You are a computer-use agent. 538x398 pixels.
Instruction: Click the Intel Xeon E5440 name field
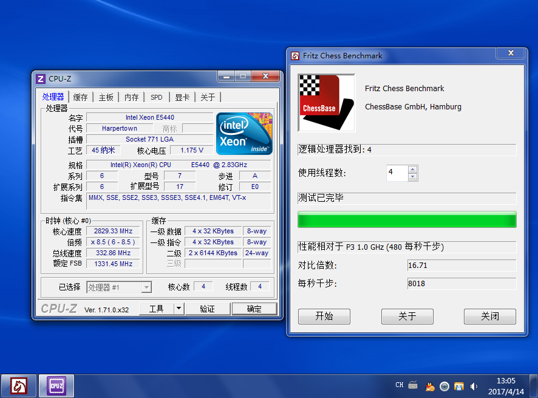(149, 117)
